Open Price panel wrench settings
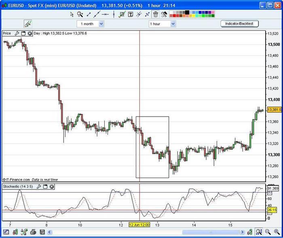This screenshot has height=238, width=283. 17,33
